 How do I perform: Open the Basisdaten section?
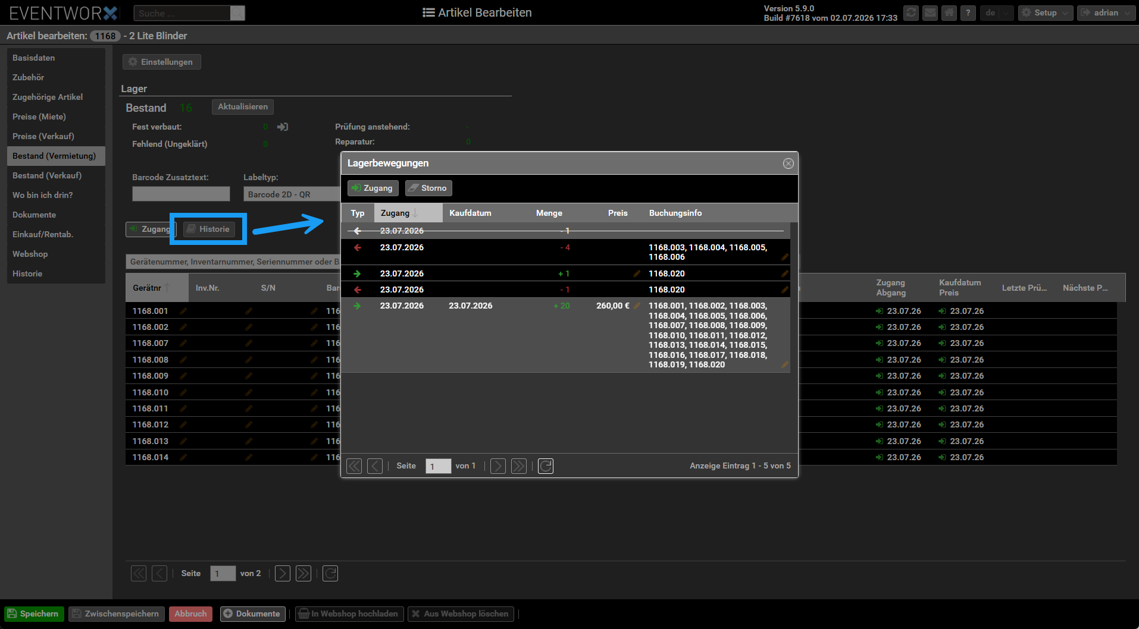click(x=56, y=58)
